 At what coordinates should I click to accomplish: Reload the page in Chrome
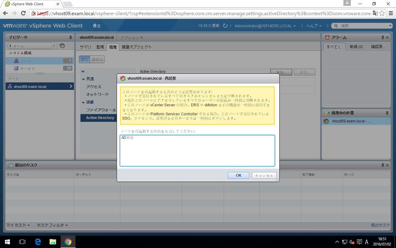[23, 13]
